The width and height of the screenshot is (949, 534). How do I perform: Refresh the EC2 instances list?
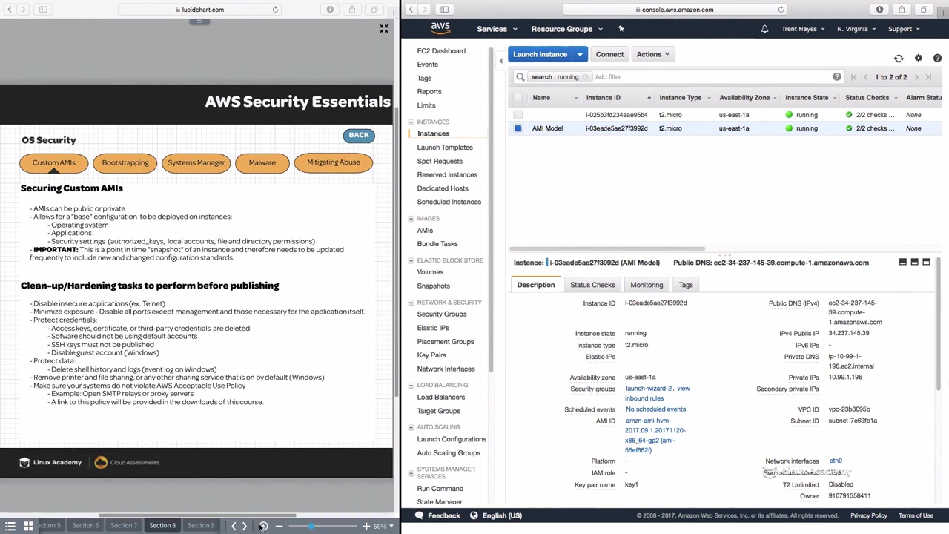899,58
